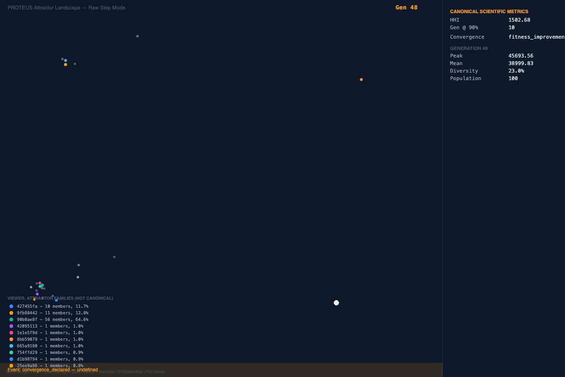
Task: Click the orange point in the upper cluster
Action: [x=65, y=65]
